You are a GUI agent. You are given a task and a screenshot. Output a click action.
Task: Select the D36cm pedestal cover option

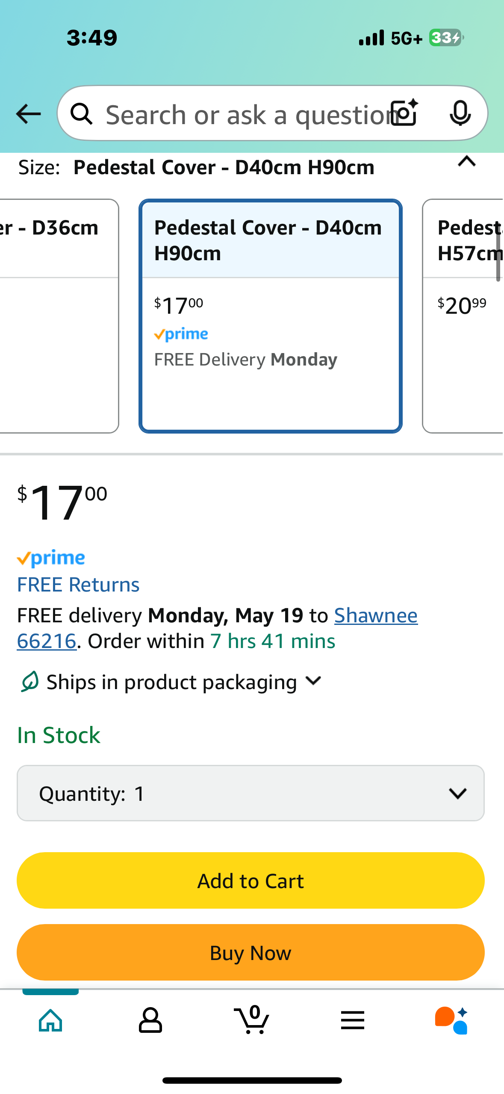click(x=59, y=316)
